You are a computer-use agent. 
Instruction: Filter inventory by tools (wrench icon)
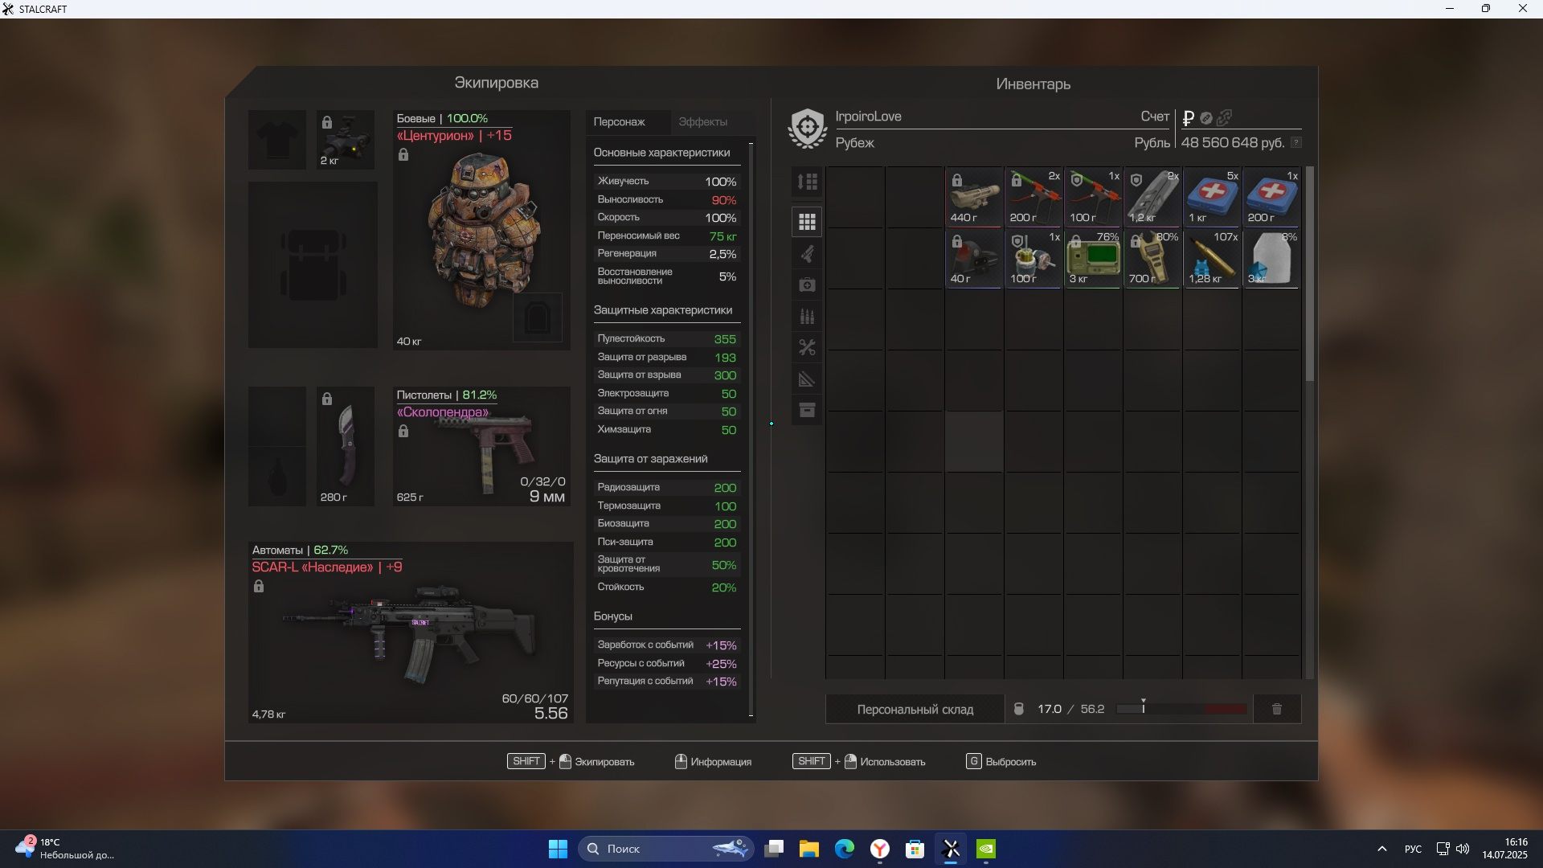807,347
